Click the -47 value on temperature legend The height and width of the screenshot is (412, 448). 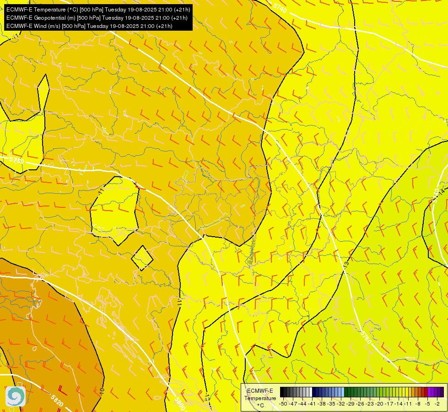pos(293,404)
